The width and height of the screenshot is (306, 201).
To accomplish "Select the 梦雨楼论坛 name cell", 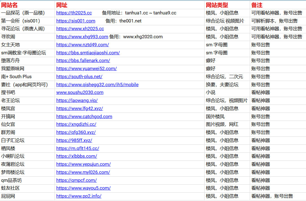I will click(27, 172).
